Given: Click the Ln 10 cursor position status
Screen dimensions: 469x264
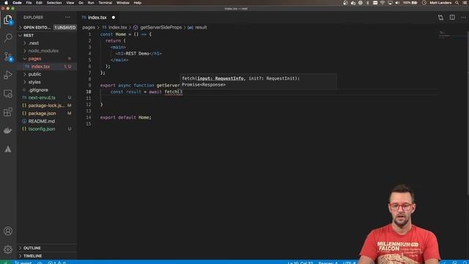Looking at the screenshot, I should click(x=300, y=263).
